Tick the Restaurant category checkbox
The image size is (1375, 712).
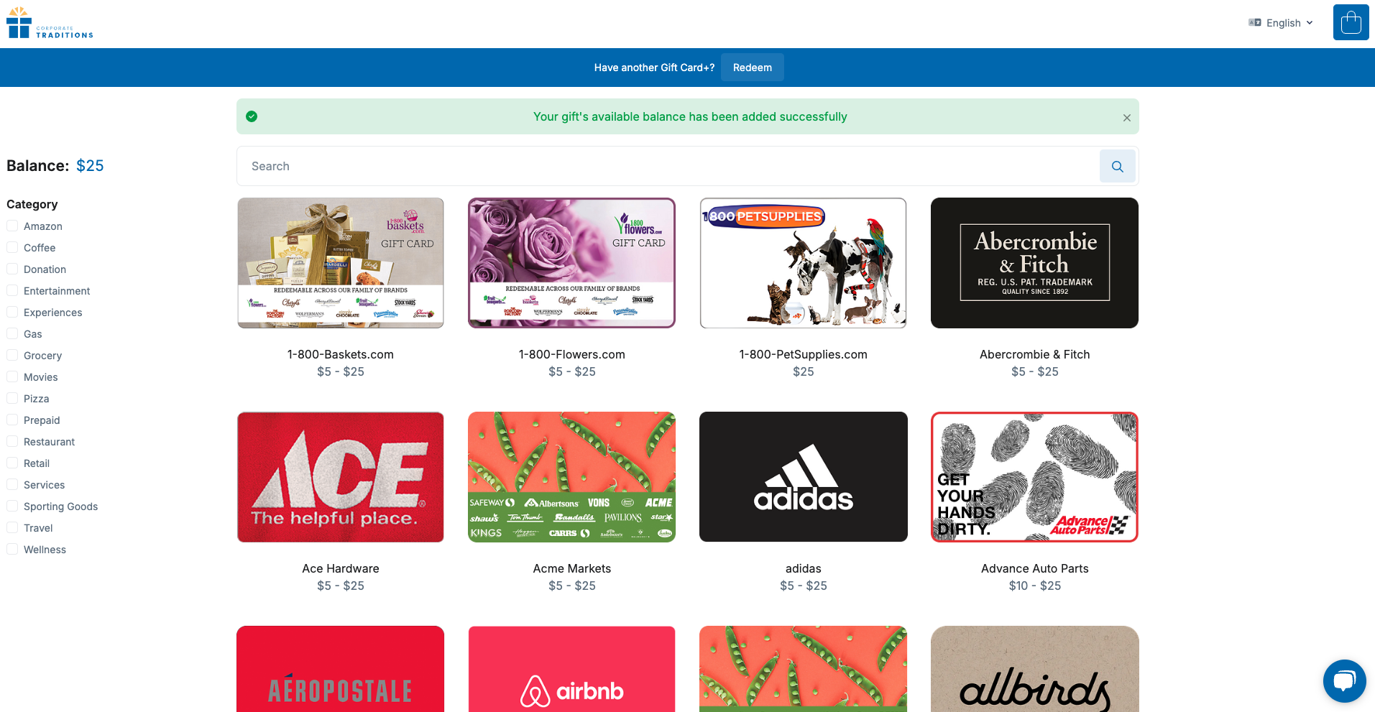click(12, 441)
